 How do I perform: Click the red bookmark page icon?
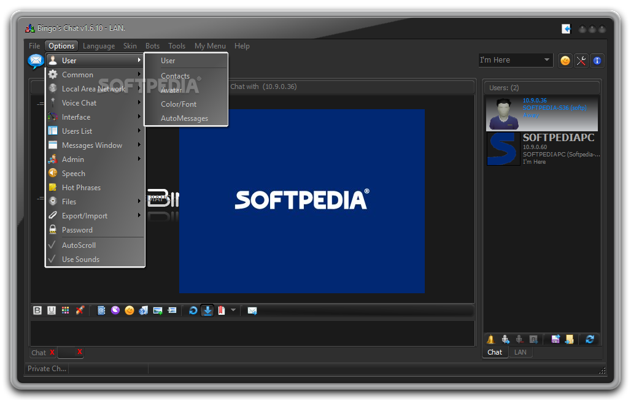tap(222, 310)
